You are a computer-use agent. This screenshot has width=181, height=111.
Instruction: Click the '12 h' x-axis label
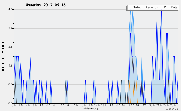coord(97,105)
